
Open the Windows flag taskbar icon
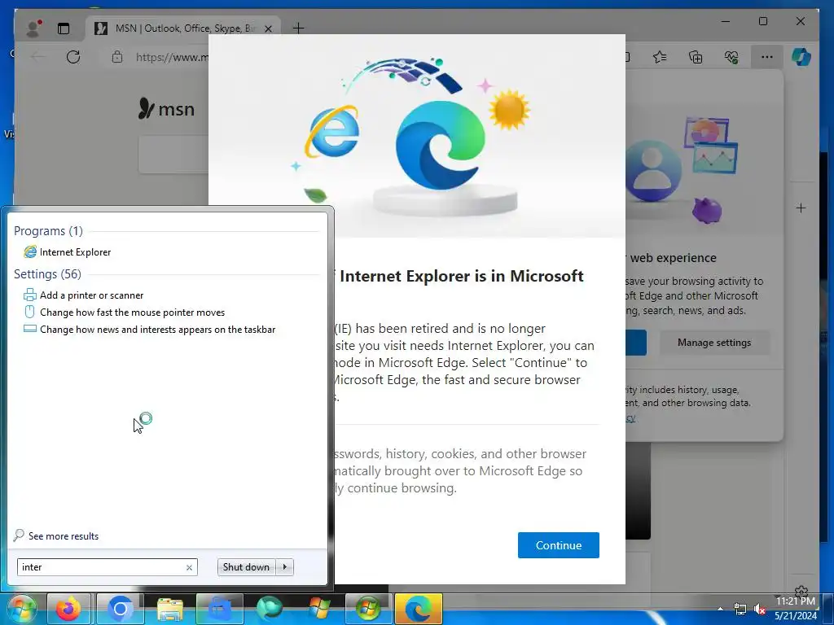point(319,609)
